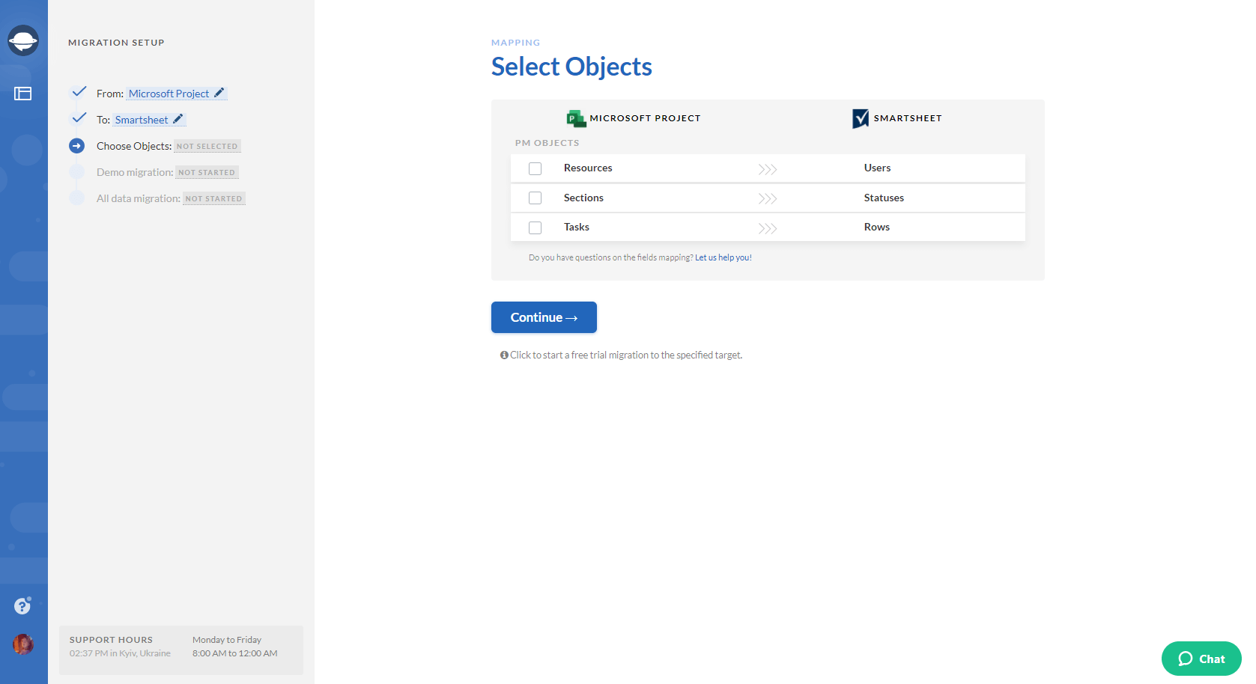Viewport: 1256px width, 684px height.
Task: Click the Tasks mapping arrows icon
Action: [768, 228]
